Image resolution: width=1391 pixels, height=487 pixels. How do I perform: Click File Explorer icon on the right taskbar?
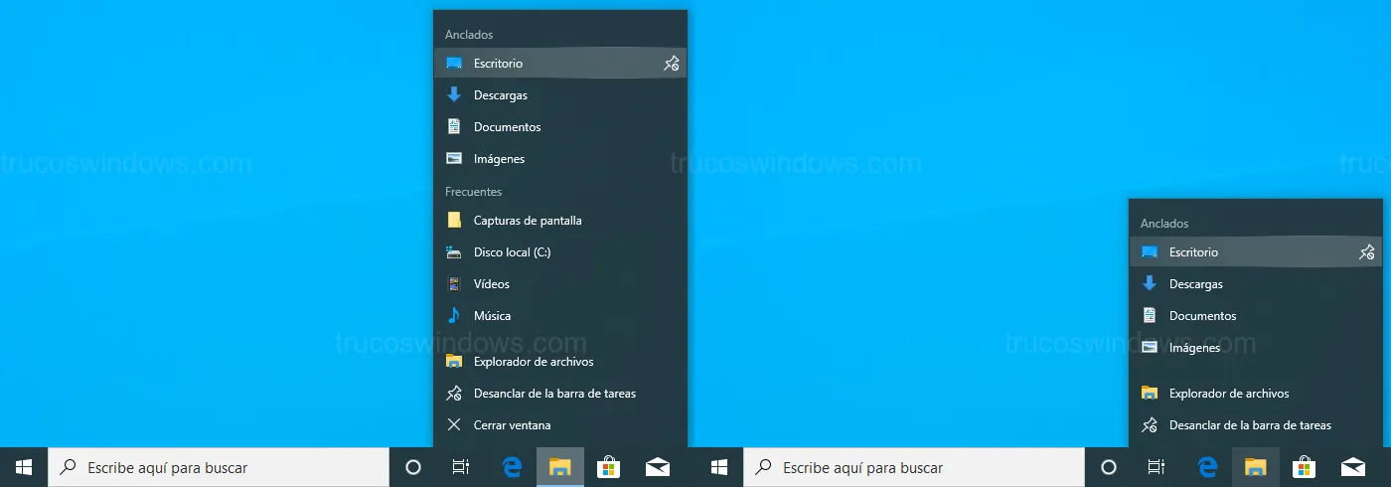tap(1256, 467)
